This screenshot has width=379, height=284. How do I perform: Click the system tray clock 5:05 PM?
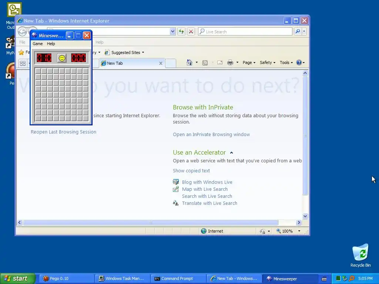365,279
